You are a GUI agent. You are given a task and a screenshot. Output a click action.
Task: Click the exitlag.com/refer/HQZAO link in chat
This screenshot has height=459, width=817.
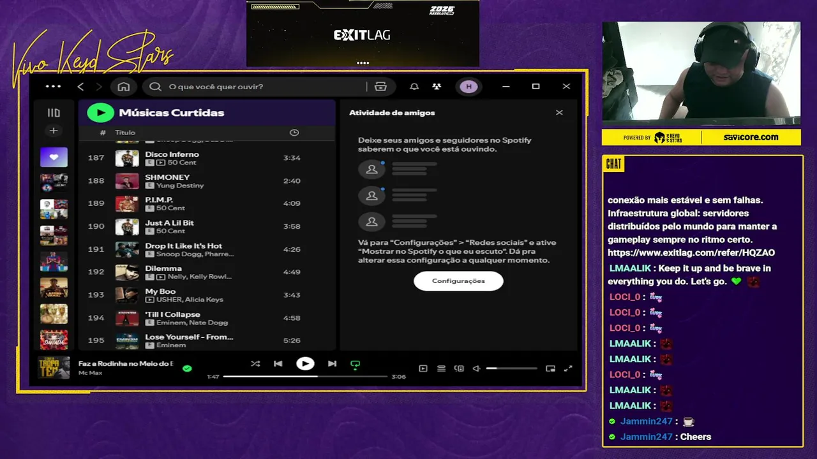click(x=691, y=252)
